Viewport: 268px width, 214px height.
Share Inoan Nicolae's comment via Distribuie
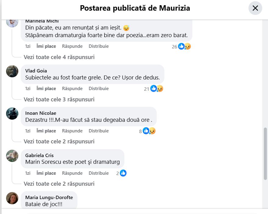coord(98,131)
